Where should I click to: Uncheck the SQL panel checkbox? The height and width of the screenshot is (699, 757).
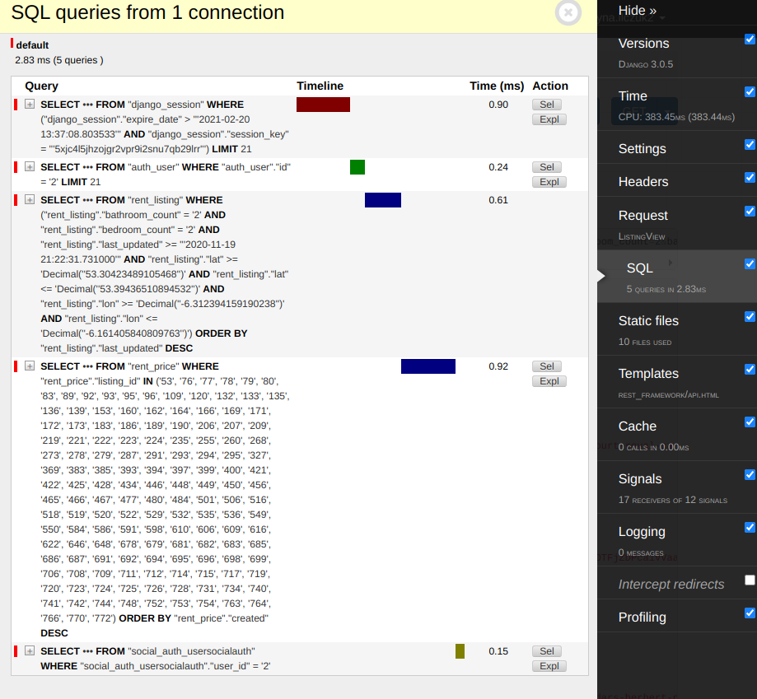[750, 264]
